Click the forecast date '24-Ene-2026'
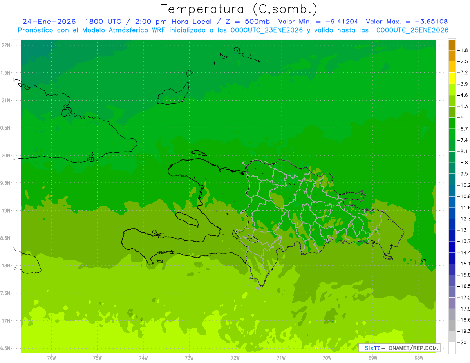This screenshot has width=470, height=363. click(x=49, y=22)
